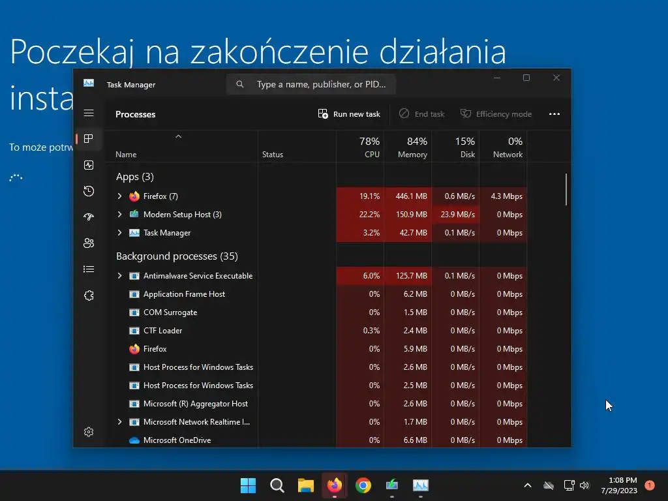The image size is (668, 501).
Task: Open File Explorer from the taskbar
Action: click(305, 485)
